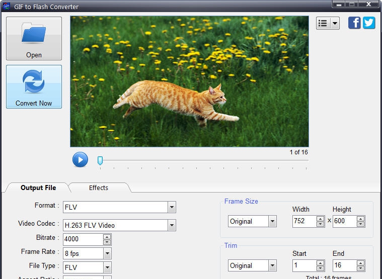
Task: Switch to the Effects tab
Action: coord(99,188)
